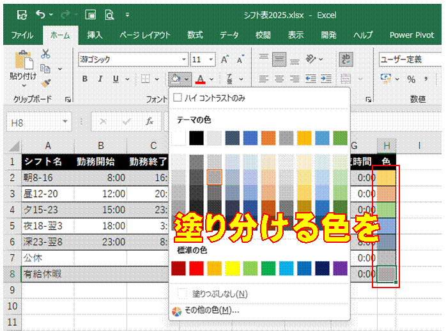This screenshot has width=446, height=331.
Task: Click the Save icon in Quick Access toolbar
Action: (22, 15)
